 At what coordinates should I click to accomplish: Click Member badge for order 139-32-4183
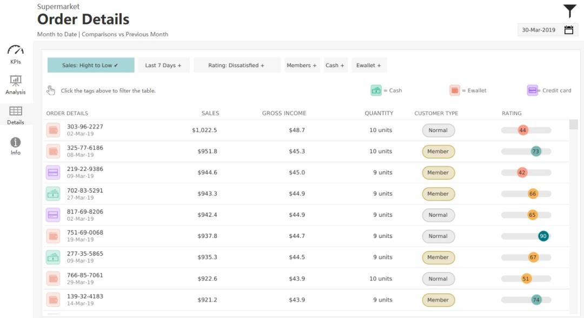(439, 300)
